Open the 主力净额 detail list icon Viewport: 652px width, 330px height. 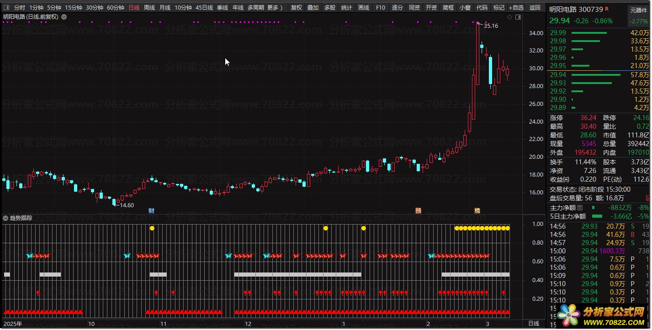tap(580, 208)
